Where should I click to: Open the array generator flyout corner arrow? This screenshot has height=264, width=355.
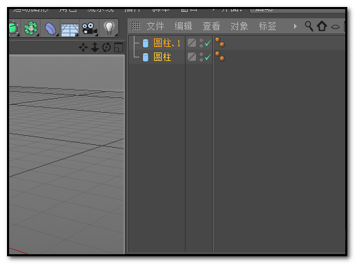coord(38,35)
